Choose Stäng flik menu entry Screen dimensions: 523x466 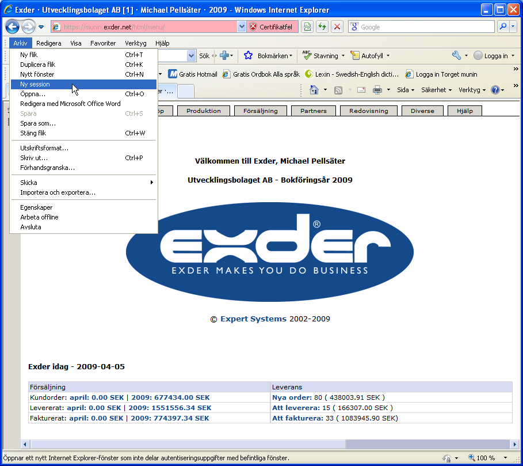pyautogui.click(x=84, y=133)
